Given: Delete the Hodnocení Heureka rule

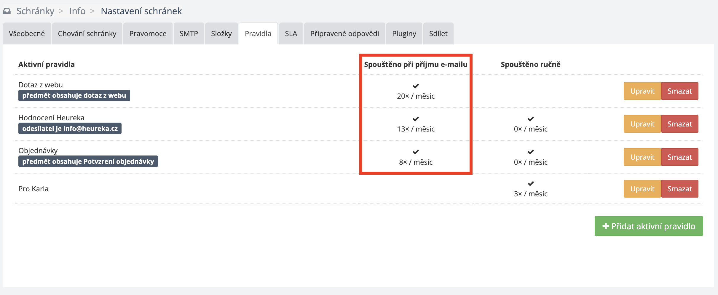Looking at the screenshot, I should (679, 124).
